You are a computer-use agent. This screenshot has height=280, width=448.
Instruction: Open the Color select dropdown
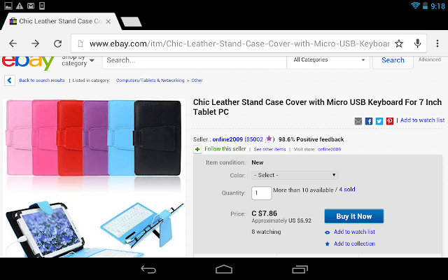(295, 175)
